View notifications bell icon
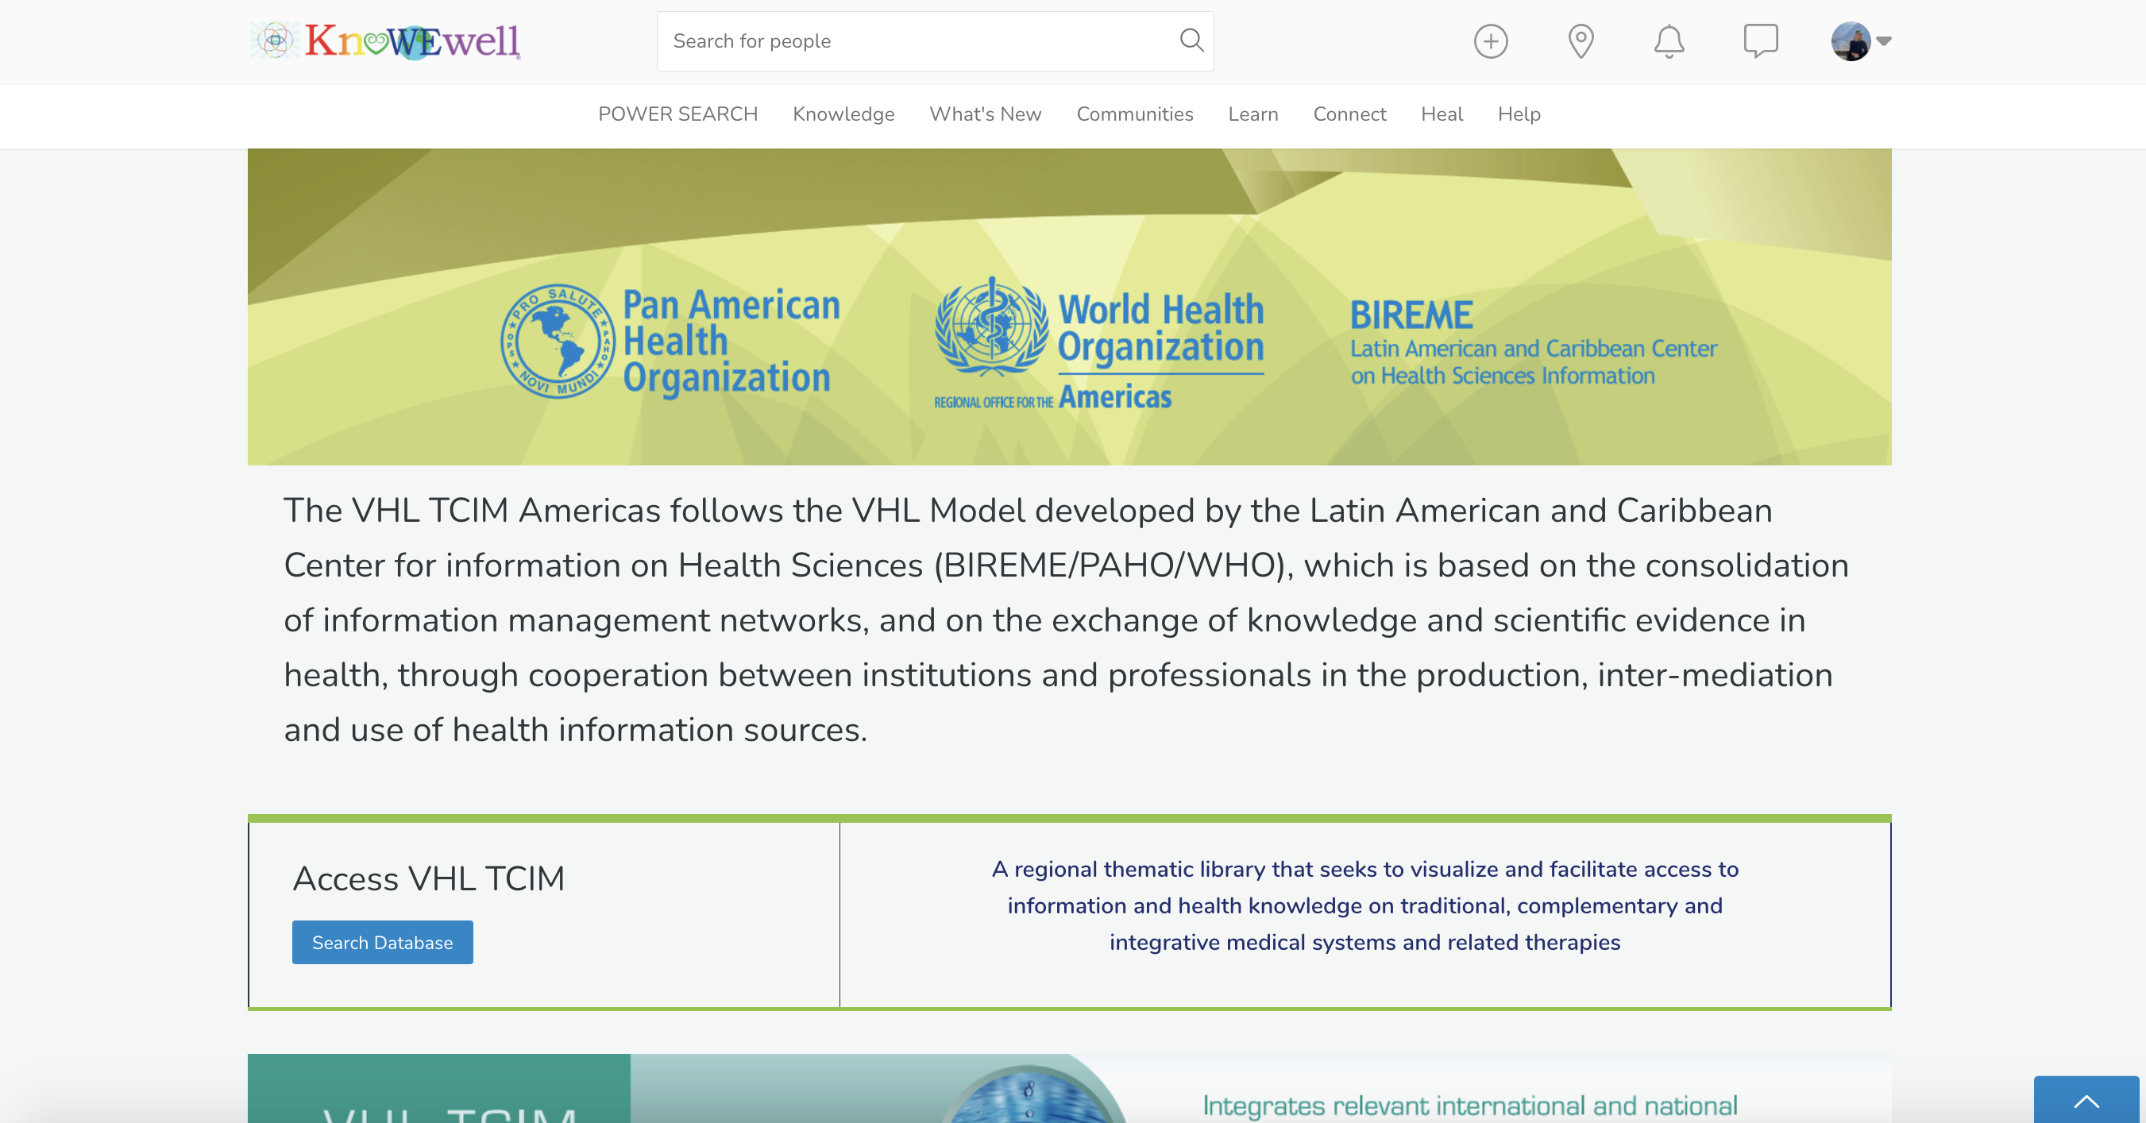This screenshot has height=1123, width=2146. (x=1669, y=41)
